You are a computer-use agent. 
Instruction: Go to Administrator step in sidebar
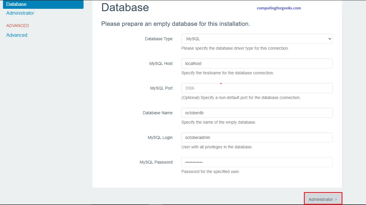click(20, 13)
